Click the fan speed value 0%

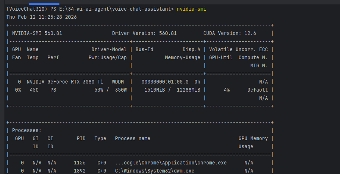point(18,90)
